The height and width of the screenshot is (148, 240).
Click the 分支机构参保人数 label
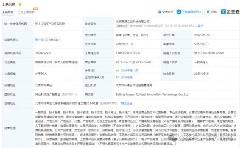(94, 78)
